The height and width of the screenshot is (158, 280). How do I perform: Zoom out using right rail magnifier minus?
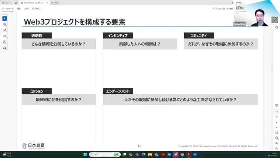(276, 148)
